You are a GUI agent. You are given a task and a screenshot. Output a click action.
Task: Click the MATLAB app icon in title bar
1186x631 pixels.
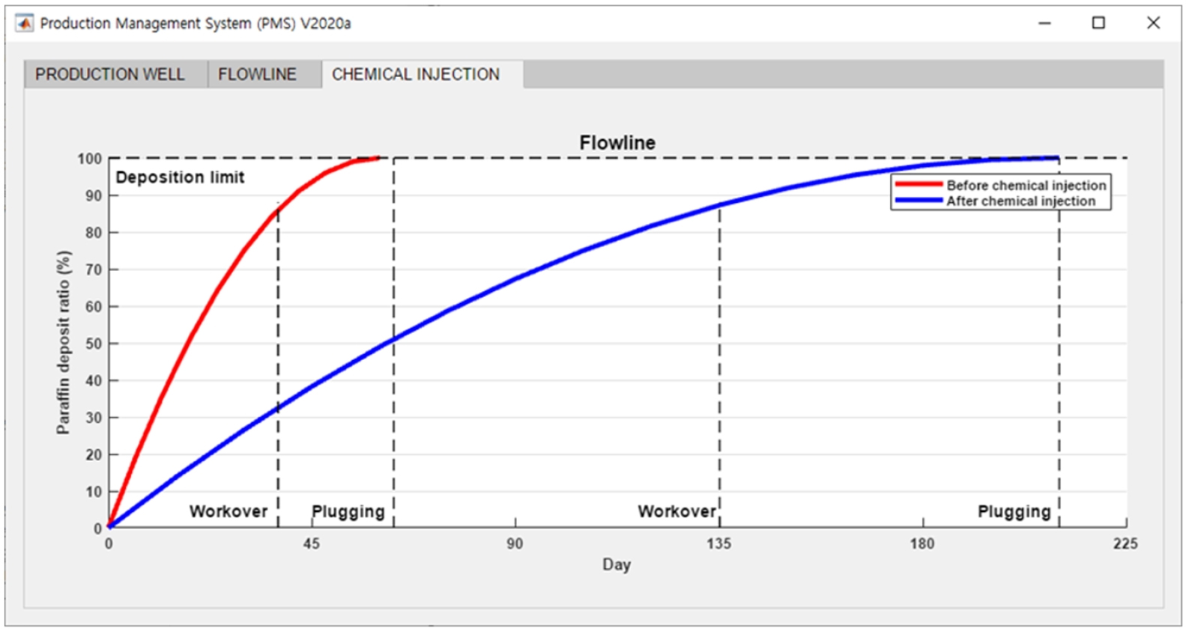pyautogui.click(x=25, y=23)
